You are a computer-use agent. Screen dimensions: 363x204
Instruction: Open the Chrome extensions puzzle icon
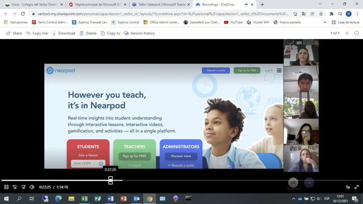coord(332,14)
